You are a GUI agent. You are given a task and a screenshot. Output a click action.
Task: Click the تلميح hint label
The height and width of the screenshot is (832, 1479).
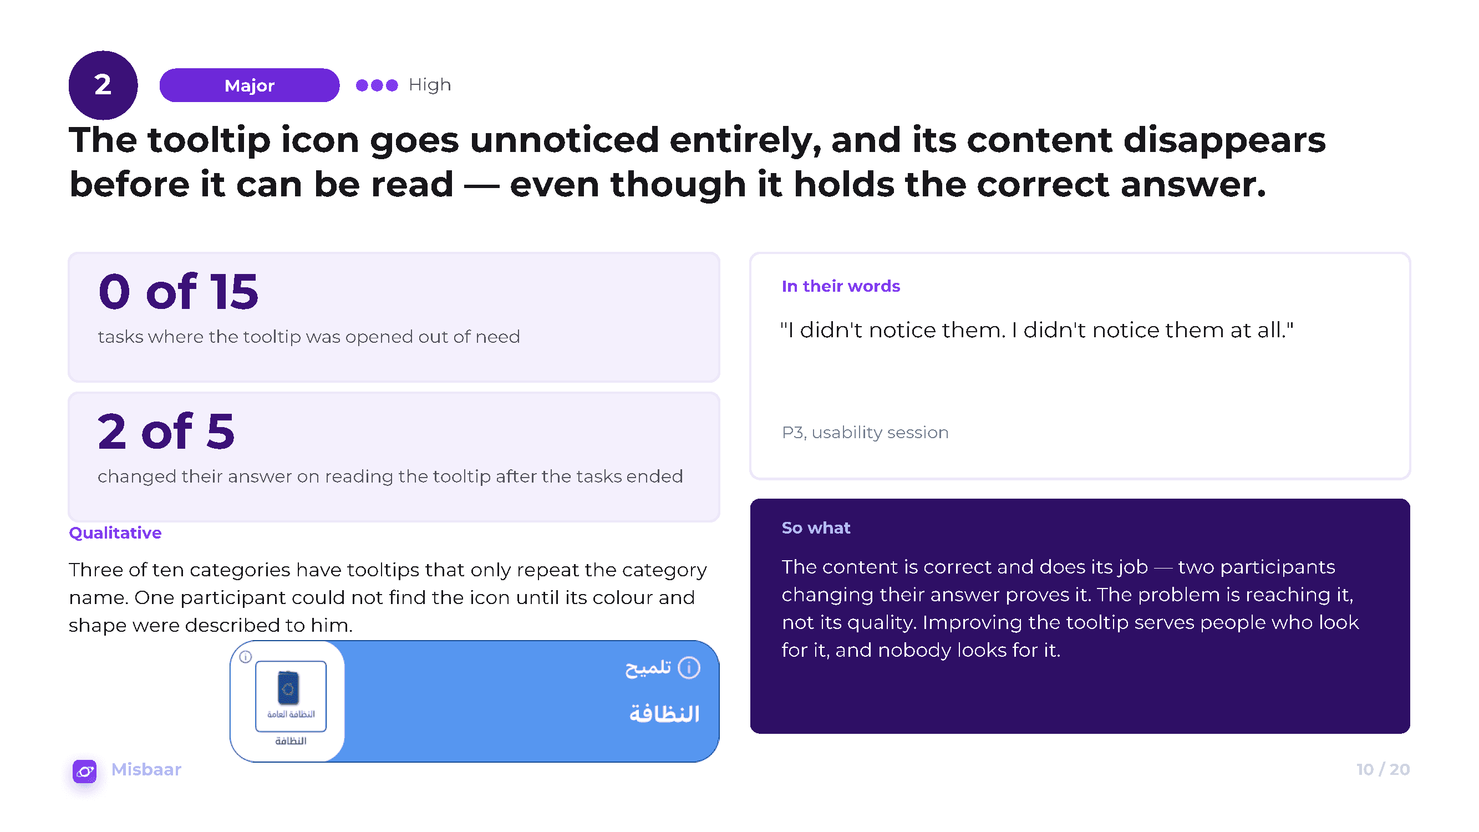click(648, 668)
